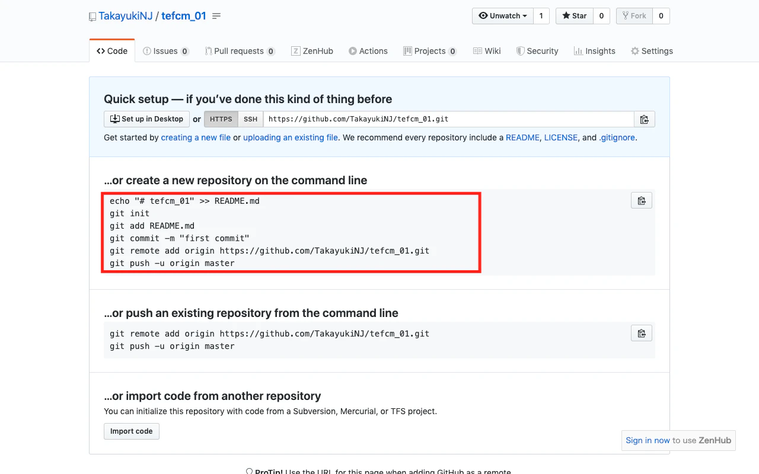759x474 pixels.
Task: Click the repository icon beside TakayukiNJ
Action: click(93, 17)
